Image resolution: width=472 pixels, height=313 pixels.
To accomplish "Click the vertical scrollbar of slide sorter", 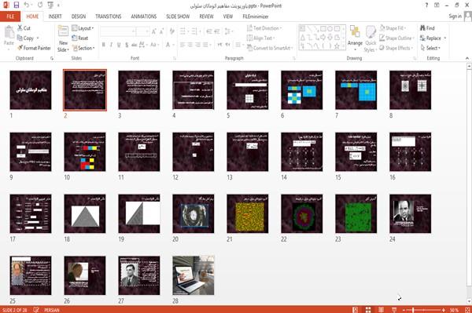I will tap(469, 183).
